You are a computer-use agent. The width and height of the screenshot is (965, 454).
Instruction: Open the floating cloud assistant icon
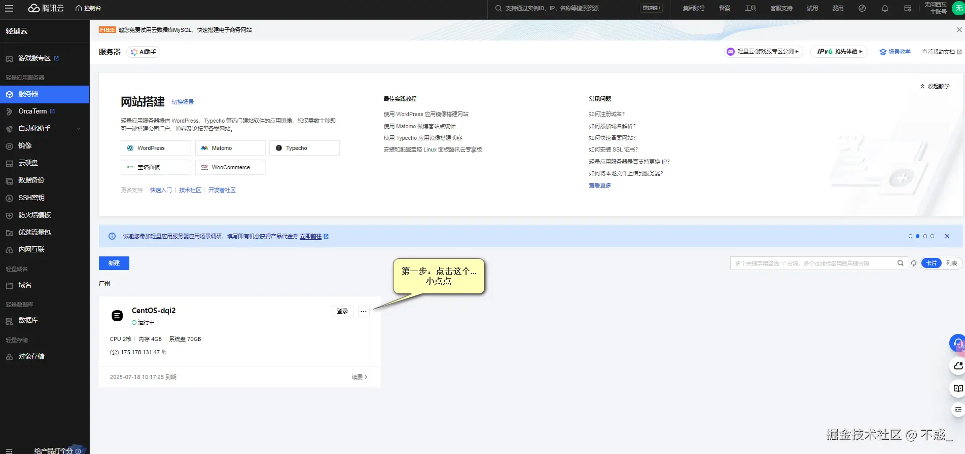point(957,366)
